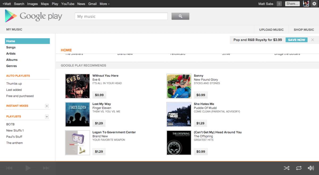Open News in Google bar
The height and width of the screenshot is (175, 319).
click(x=81, y=4)
